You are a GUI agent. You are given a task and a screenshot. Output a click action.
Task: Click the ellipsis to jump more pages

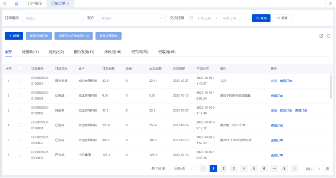274,169
